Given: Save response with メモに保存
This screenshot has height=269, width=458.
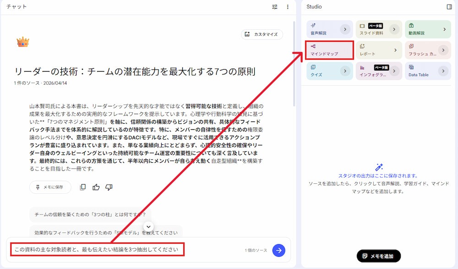Looking at the screenshot, I should [50, 187].
